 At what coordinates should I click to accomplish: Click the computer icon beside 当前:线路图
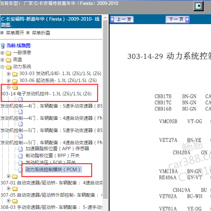[3, 46]
